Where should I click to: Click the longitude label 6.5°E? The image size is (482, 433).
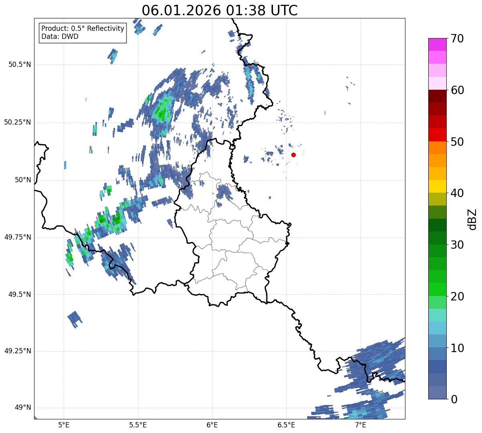tap(286, 425)
